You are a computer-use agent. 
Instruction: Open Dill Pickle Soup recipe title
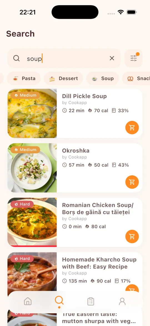84,96
